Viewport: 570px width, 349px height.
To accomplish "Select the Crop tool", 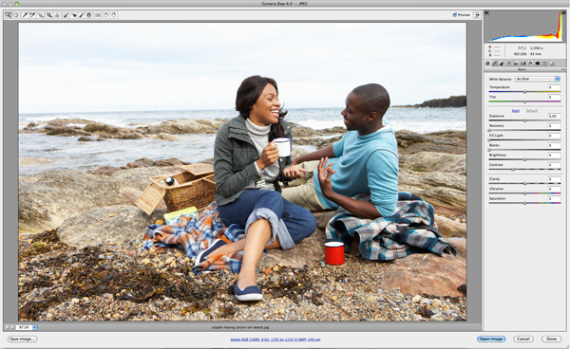I will pos(49,15).
